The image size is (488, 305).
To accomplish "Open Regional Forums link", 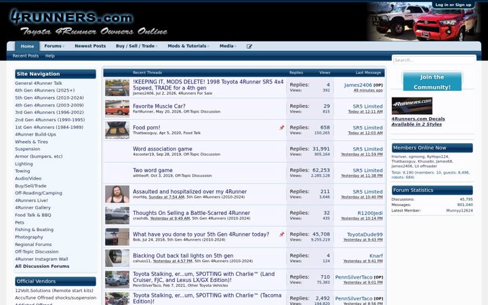I will click(x=33, y=245).
